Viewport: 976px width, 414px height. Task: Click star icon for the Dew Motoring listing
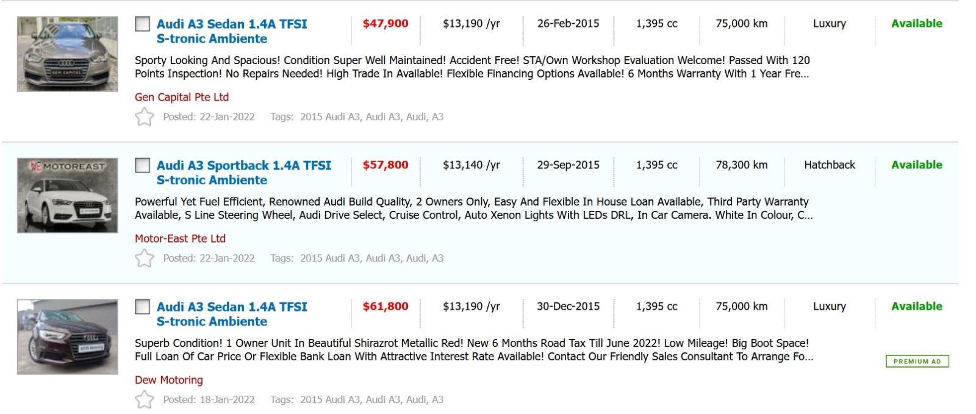[145, 399]
